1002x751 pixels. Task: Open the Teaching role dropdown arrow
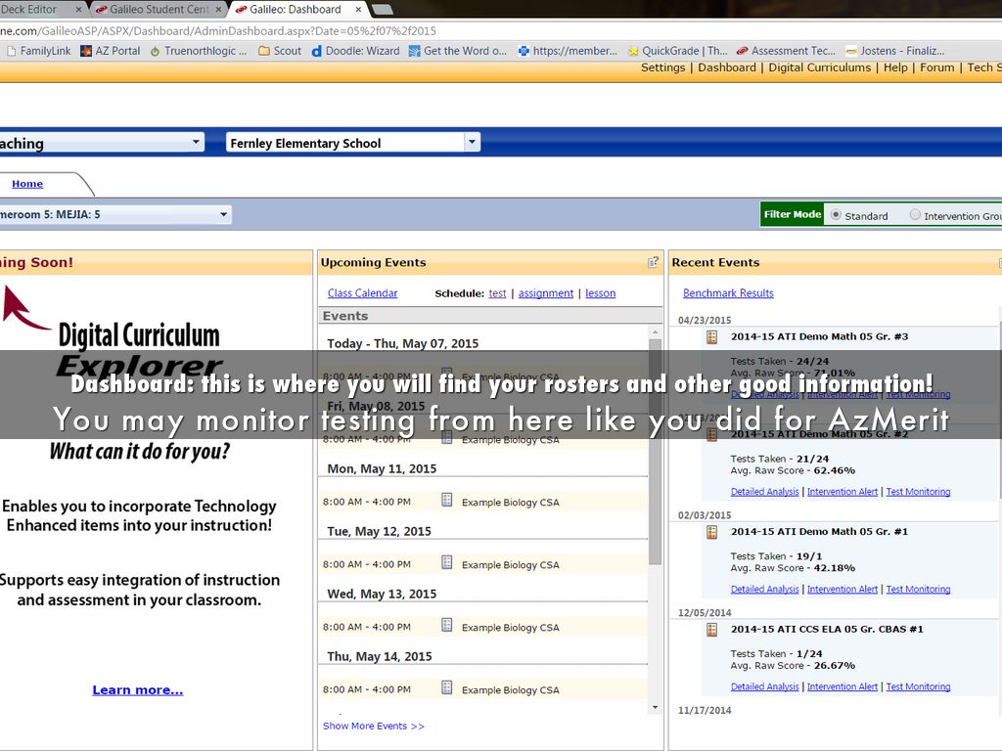[x=196, y=143]
